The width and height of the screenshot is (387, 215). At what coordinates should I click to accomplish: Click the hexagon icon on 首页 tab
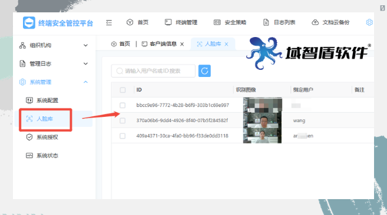[x=114, y=44]
